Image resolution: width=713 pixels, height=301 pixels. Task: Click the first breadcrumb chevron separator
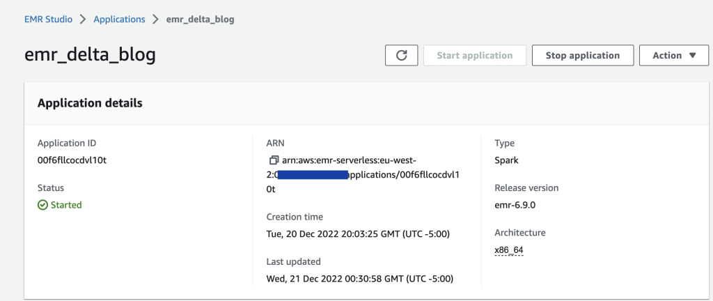pos(84,20)
